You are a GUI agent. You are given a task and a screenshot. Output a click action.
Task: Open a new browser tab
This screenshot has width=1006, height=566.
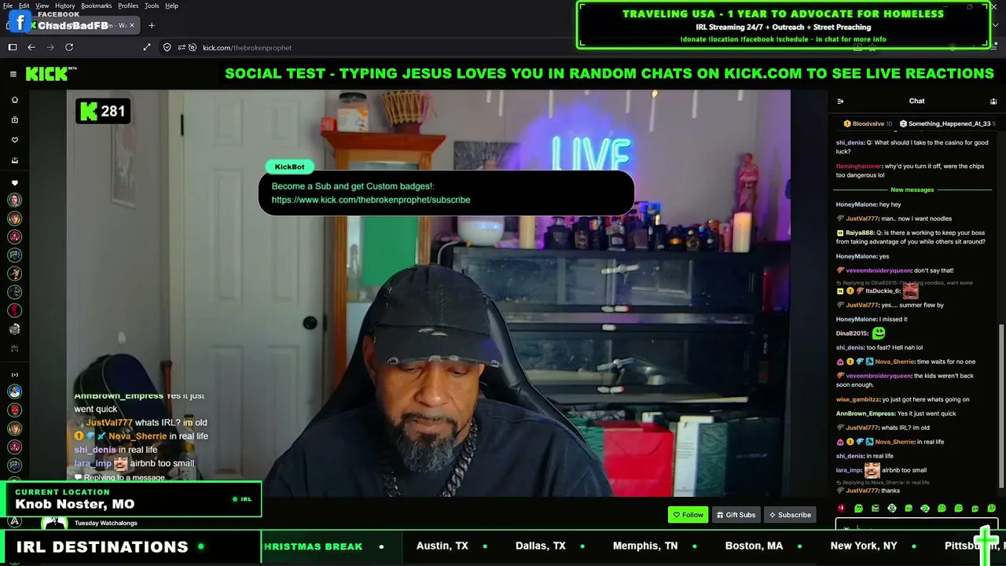click(152, 25)
